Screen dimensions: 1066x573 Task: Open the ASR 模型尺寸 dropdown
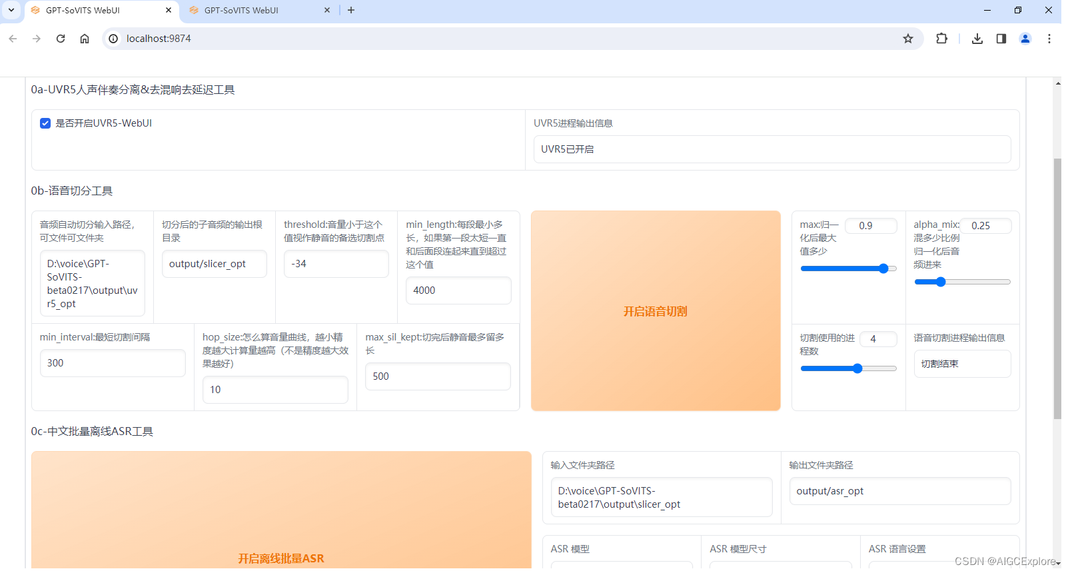(780, 565)
